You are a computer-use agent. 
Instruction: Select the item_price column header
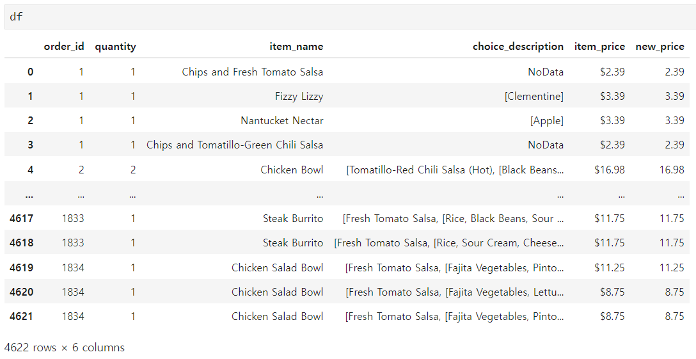599,47
